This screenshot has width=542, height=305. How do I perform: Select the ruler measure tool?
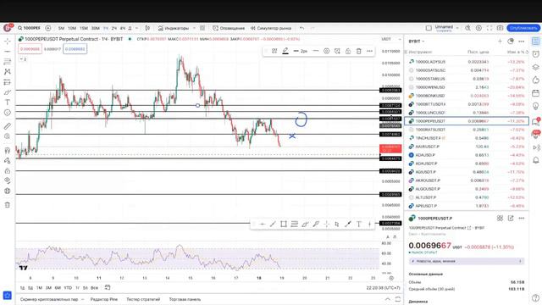(8, 126)
